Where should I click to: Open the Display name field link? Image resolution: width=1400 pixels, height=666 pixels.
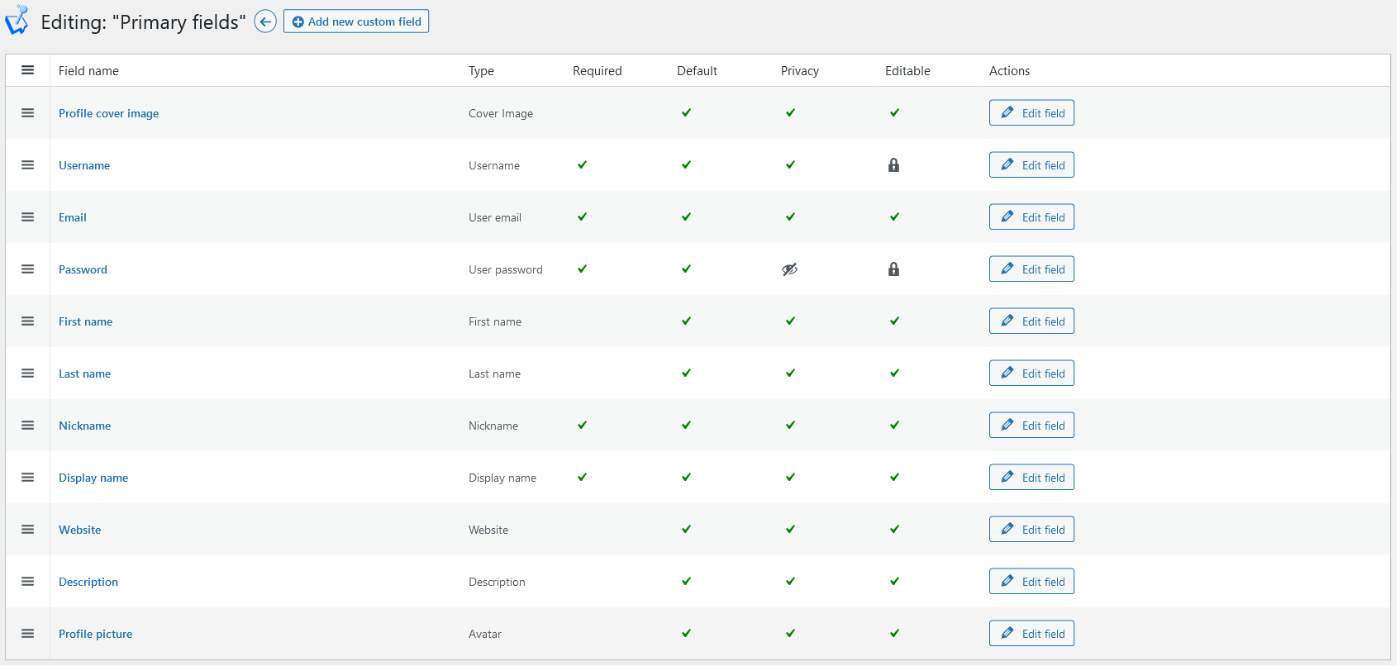(x=93, y=478)
